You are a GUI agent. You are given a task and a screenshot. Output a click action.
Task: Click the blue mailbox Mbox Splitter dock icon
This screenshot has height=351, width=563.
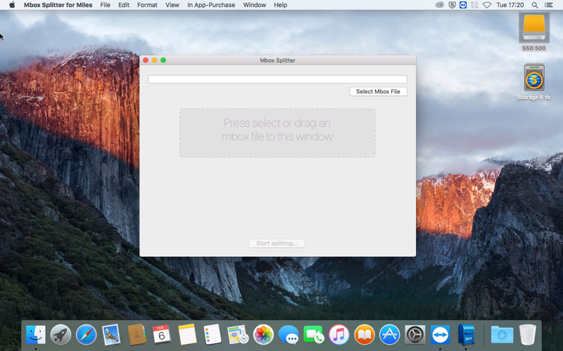pos(466,335)
